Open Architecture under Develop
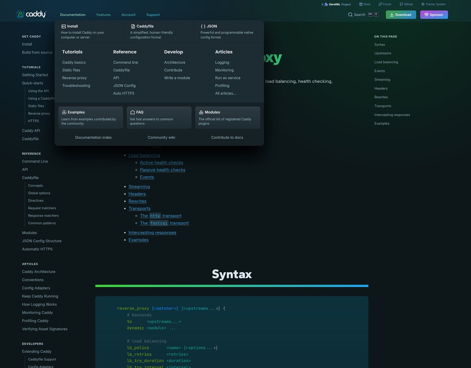Viewport: 471px width, 368px height. [175, 62]
